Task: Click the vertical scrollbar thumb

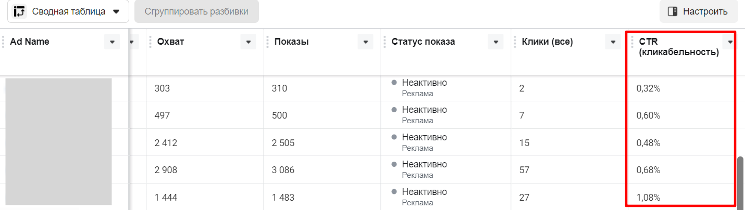Action: (x=740, y=182)
